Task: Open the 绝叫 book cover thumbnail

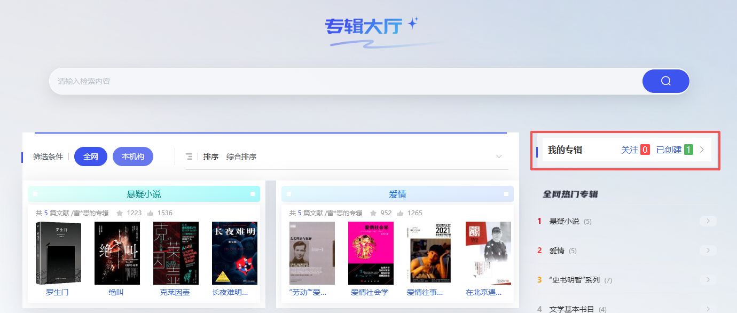Action: pos(116,252)
